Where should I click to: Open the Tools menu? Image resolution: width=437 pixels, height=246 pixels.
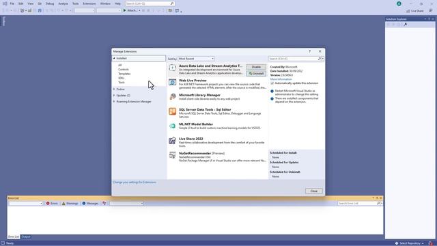(76, 3)
